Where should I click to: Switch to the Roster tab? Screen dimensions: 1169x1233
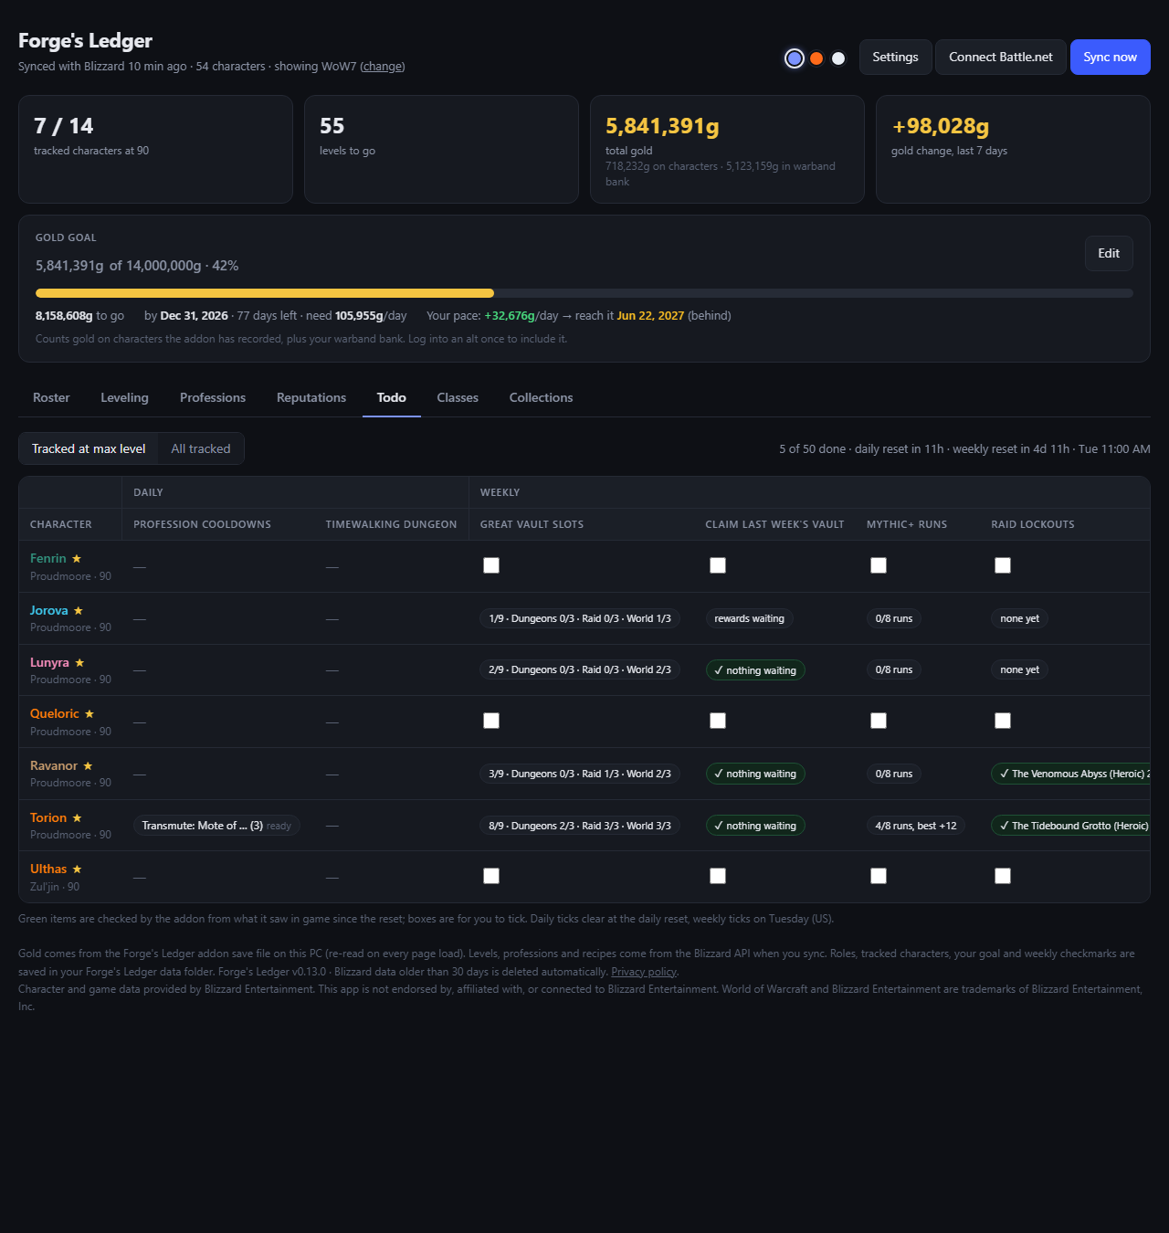click(x=51, y=397)
